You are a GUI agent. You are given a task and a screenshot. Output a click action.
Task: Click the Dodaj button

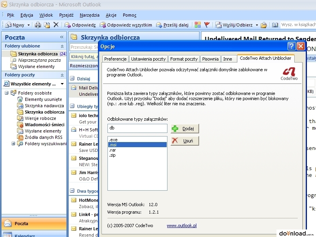(184, 129)
